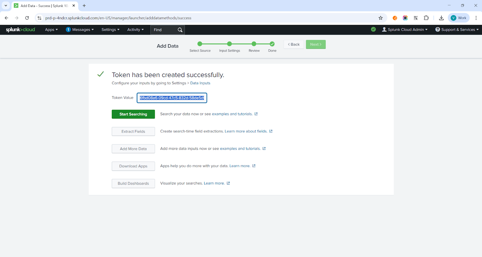View site information icon in address bar

click(x=39, y=18)
